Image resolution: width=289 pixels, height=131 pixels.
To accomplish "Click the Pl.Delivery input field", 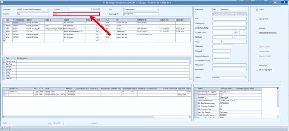I will click(229, 69).
